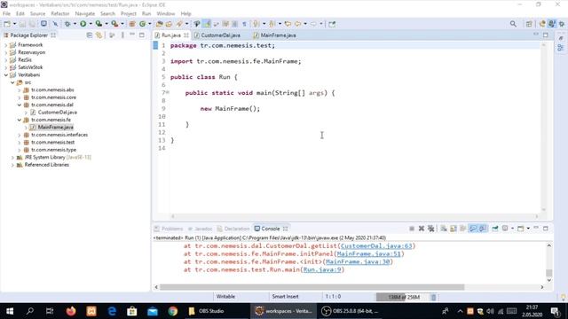Click the Open Perspective icon at top right
Image resolution: width=568 pixels, height=319 pixels.
click(x=529, y=24)
